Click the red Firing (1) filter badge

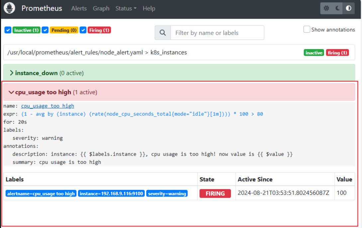point(99,30)
